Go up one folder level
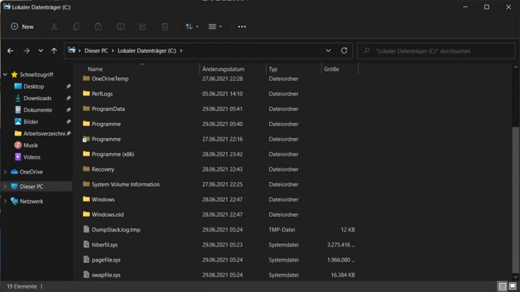 54,51
